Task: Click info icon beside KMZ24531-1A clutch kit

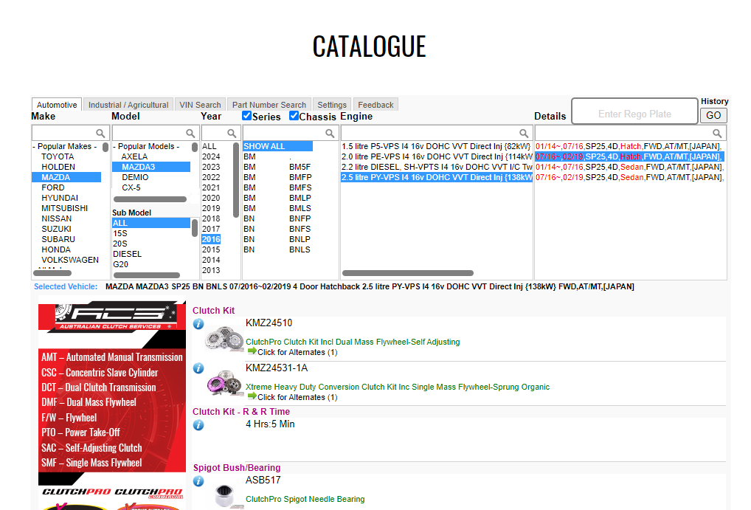Action: [198, 368]
